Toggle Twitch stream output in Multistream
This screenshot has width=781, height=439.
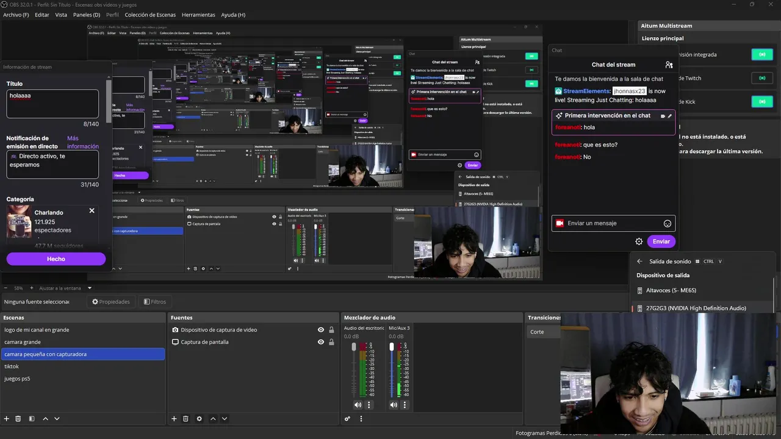tap(762, 78)
